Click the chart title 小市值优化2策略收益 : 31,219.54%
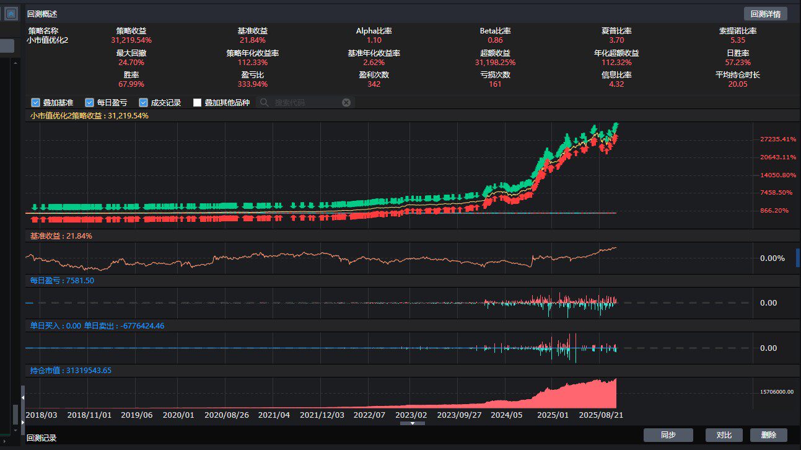801x450 pixels. [x=89, y=115]
